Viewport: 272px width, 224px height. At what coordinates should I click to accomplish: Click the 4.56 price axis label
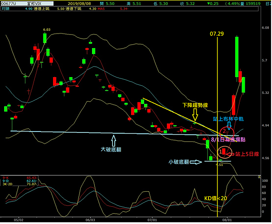[x=265, y=158]
